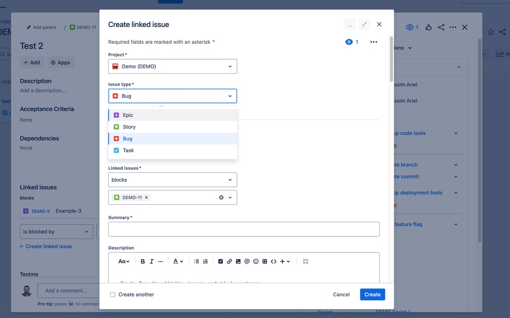Image resolution: width=510 pixels, height=318 pixels.
Task: Toggle watch on the background issue
Action: point(412,28)
